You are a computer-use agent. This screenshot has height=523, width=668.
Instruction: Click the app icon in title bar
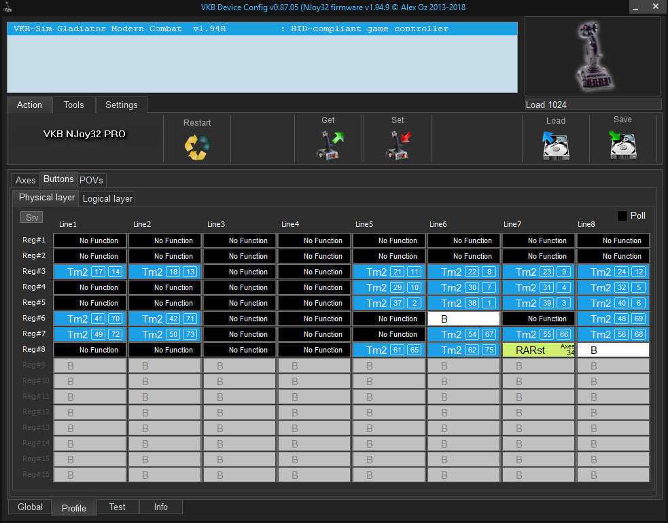pyautogui.click(x=6, y=7)
